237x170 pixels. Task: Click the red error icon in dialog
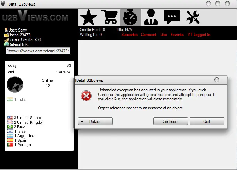(86, 96)
